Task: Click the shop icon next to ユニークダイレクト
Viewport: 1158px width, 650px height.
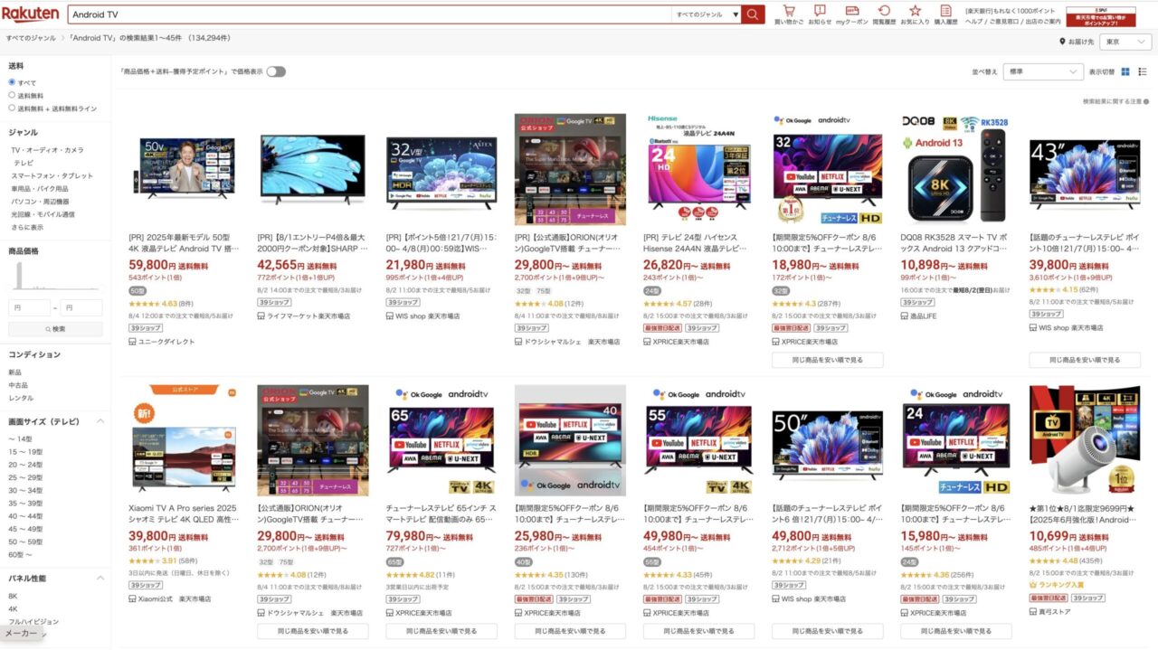Action: pyautogui.click(x=132, y=342)
